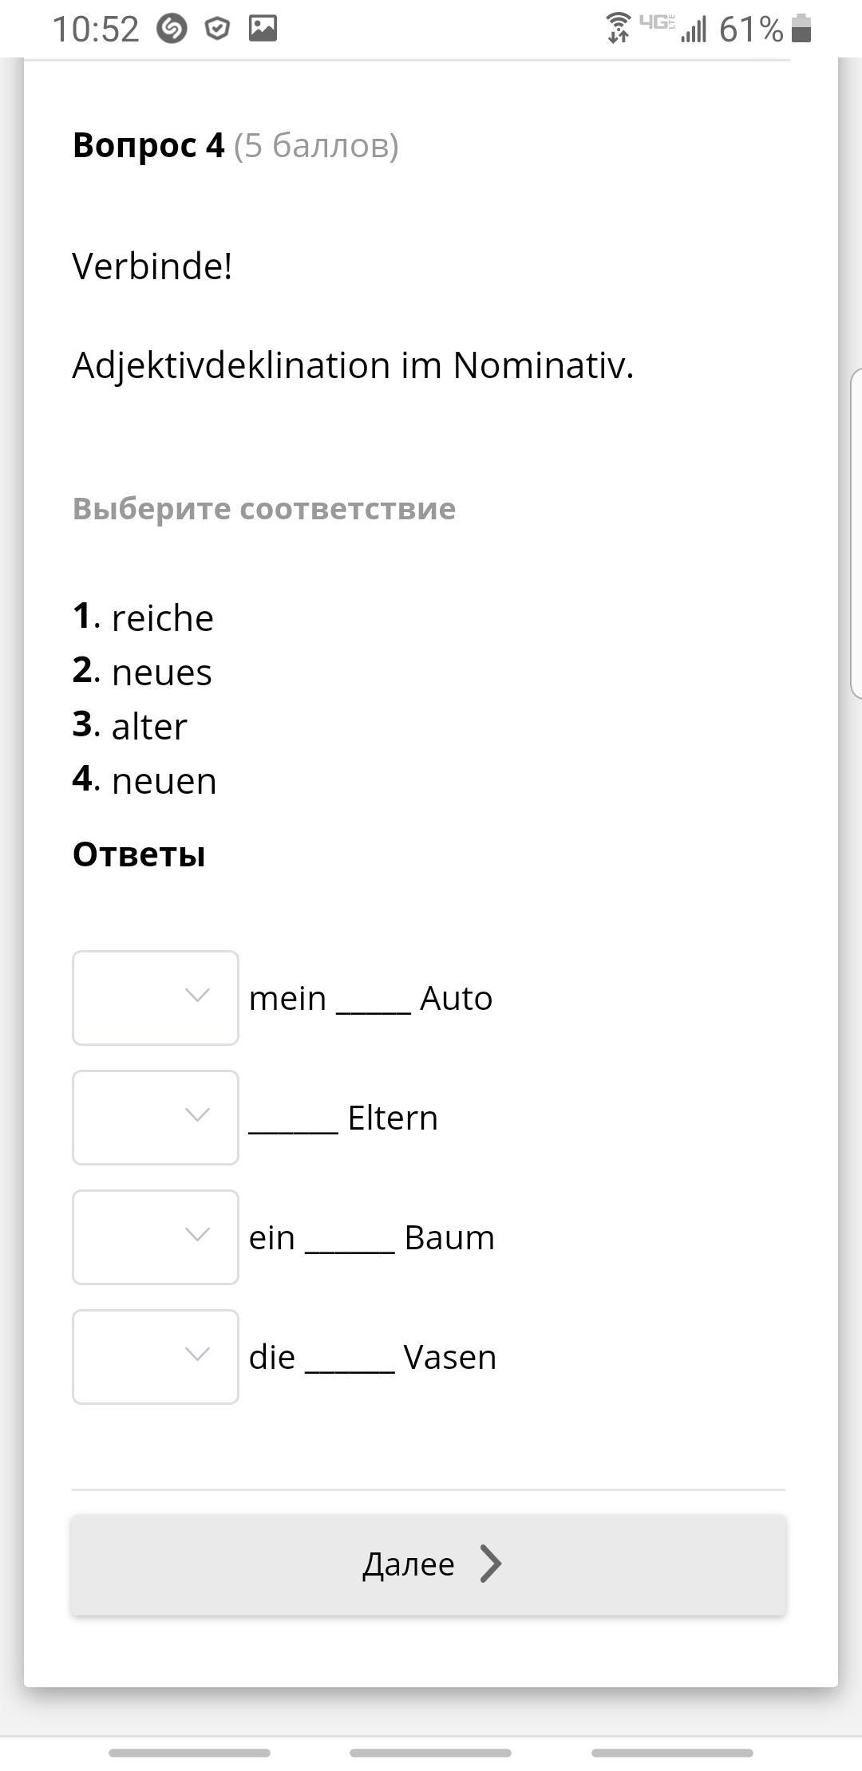Tap the image notification icon

point(263,29)
